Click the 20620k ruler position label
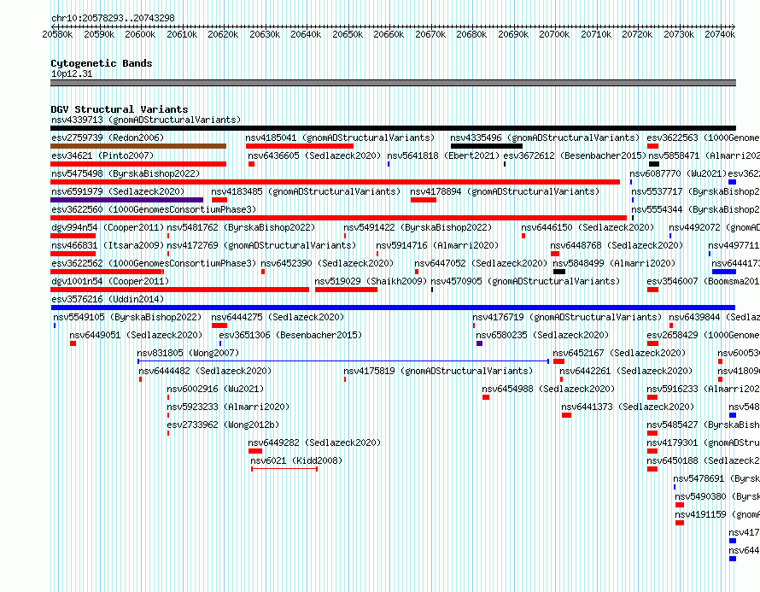760x592 pixels. point(223,34)
